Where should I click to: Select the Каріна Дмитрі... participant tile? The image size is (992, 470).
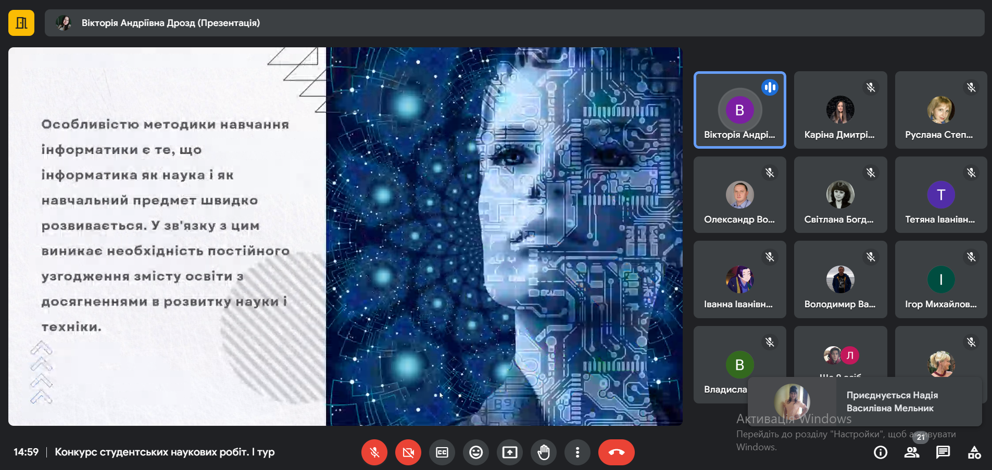pos(840,110)
